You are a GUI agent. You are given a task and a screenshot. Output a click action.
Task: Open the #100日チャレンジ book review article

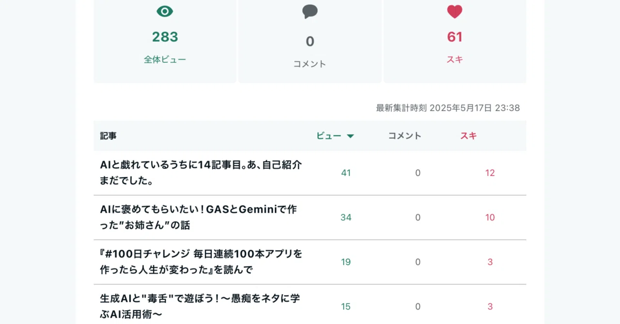tap(201, 262)
